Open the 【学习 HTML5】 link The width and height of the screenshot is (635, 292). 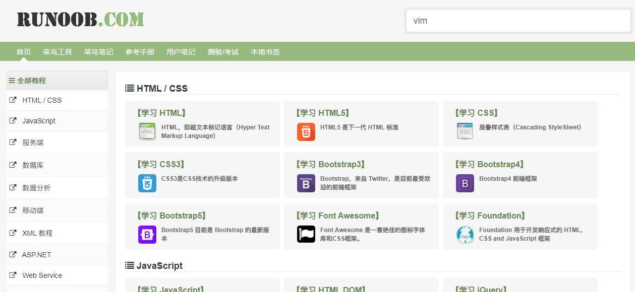click(322, 113)
